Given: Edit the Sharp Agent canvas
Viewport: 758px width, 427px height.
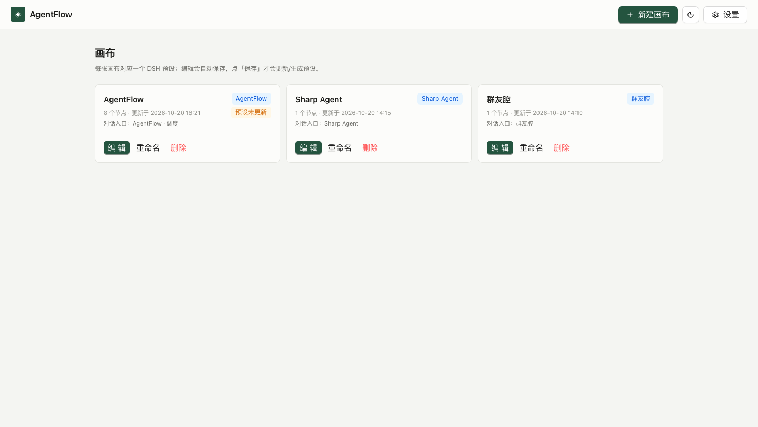Looking at the screenshot, I should tap(308, 148).
